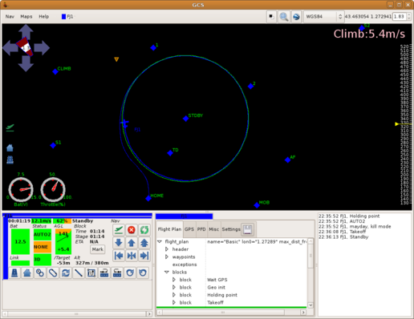This screenshot has width=414, height=319.
Task: Click the magnifier zoom-fit toolbar icon
Action: pyautogui.click(x=283, y=17)
